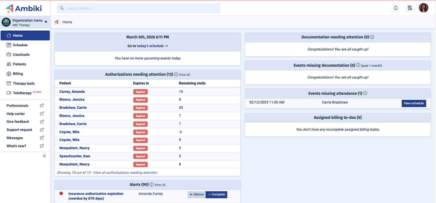Viewport: 436px width, 203px height.
Task: Go to Billing in the sidebar
Action: pyautogui.click(x=18, y=74)
